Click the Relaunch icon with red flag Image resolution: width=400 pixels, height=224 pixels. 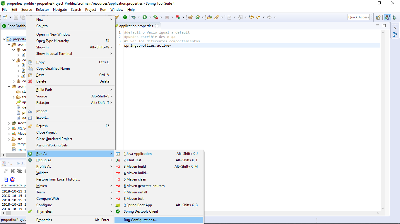178,17
